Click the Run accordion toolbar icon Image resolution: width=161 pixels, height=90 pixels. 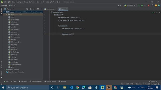(x=139, y=5)
